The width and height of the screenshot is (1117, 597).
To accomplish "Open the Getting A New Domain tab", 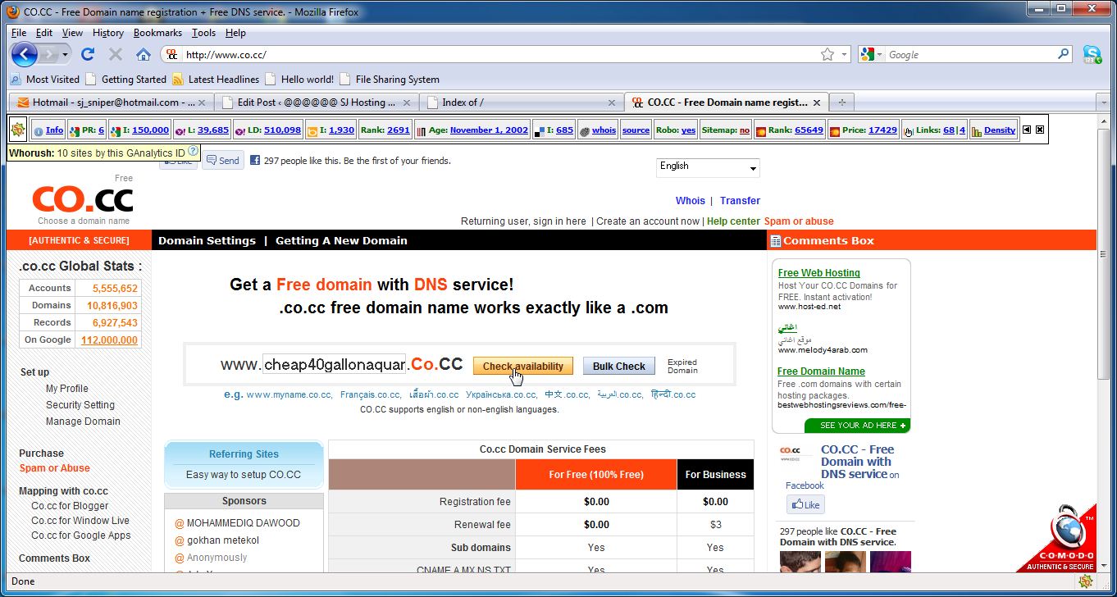I will coord(341,240).
